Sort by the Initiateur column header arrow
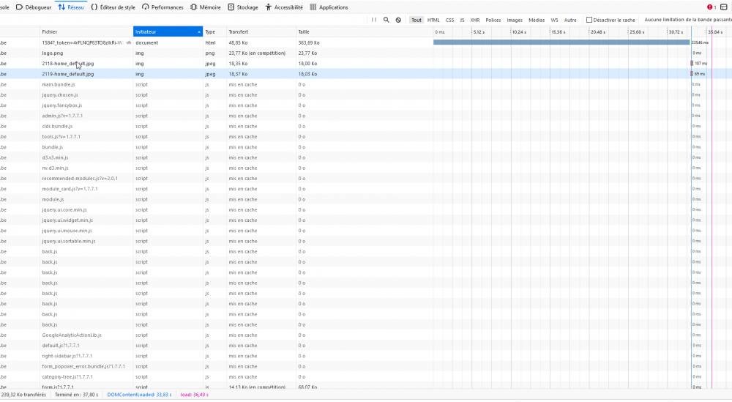Screen dimensions: 732x402 tap(199, 31)
